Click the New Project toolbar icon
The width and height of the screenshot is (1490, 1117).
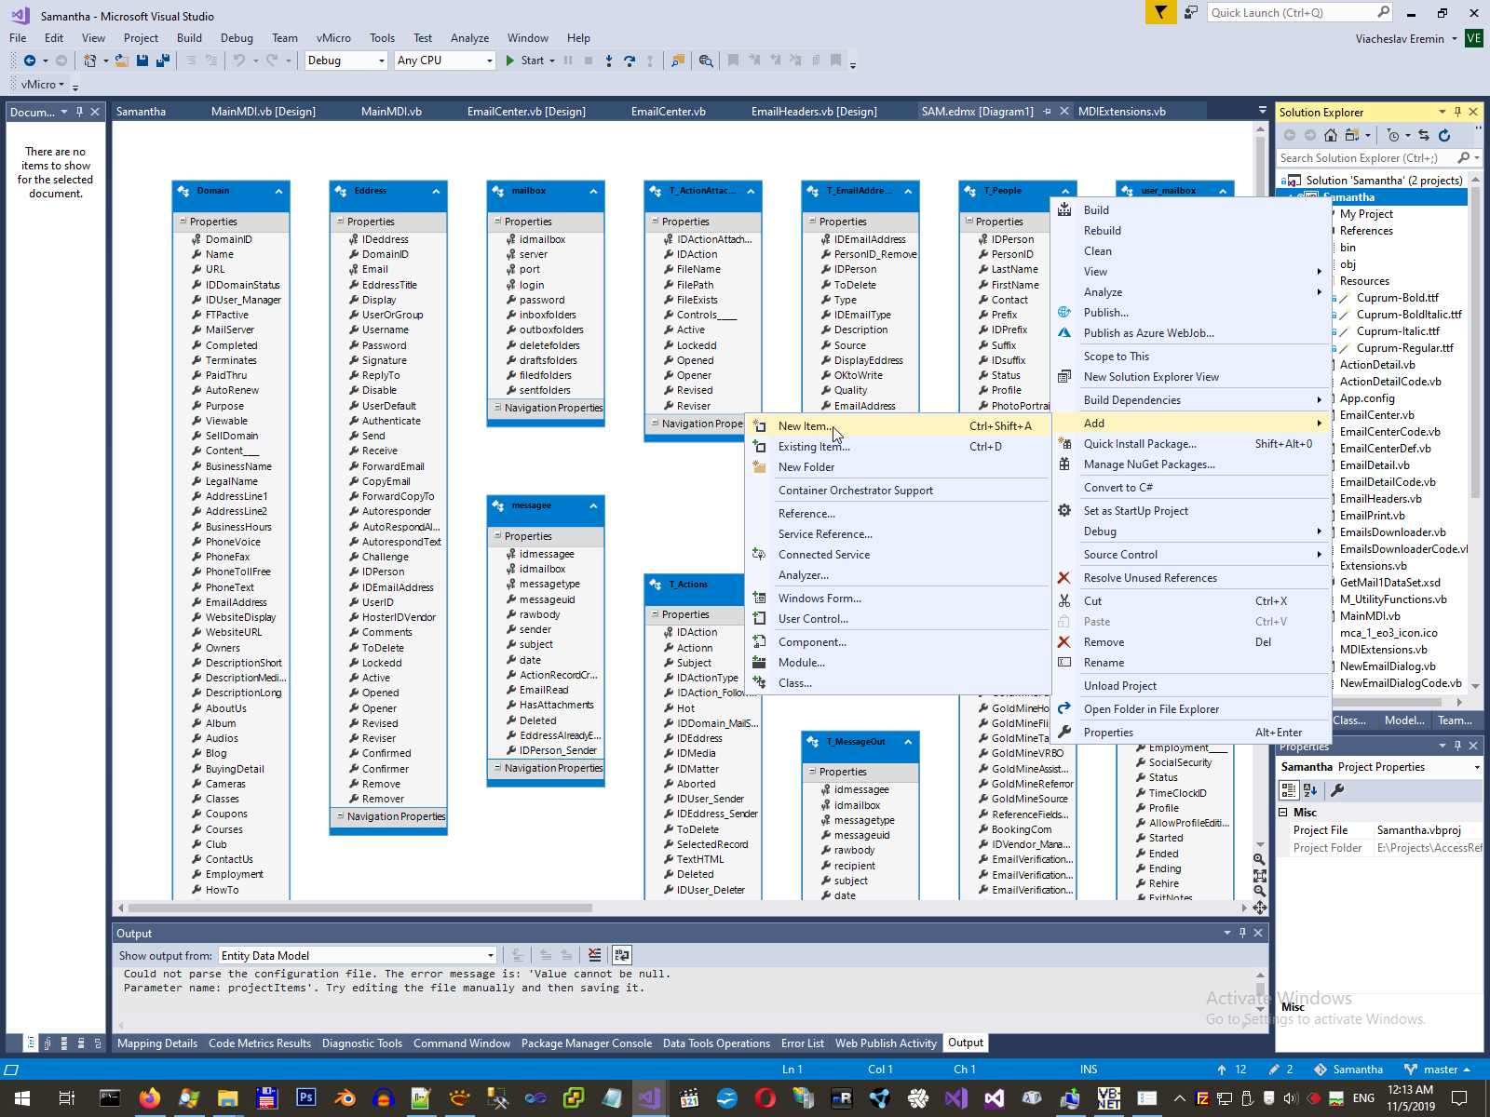coord(90,61)
